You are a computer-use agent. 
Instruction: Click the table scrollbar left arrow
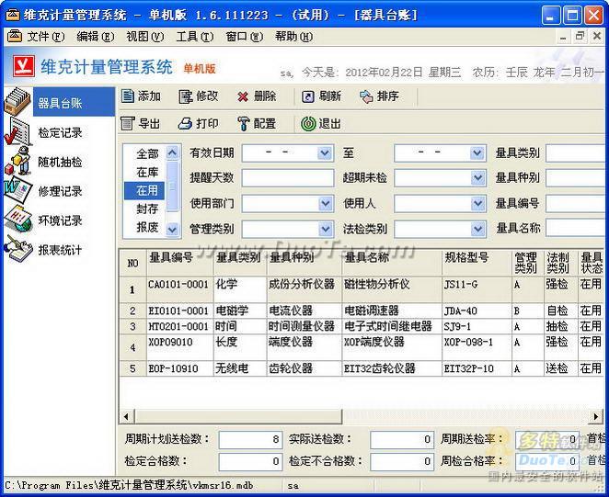[x=126, y=417]
